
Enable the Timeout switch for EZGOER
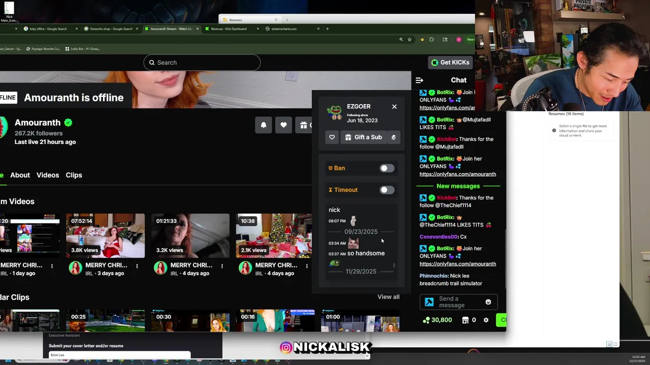point(387,190)
